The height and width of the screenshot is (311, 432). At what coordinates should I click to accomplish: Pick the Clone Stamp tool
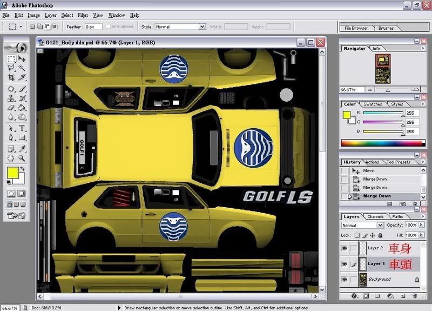click(x=11, y=98)
